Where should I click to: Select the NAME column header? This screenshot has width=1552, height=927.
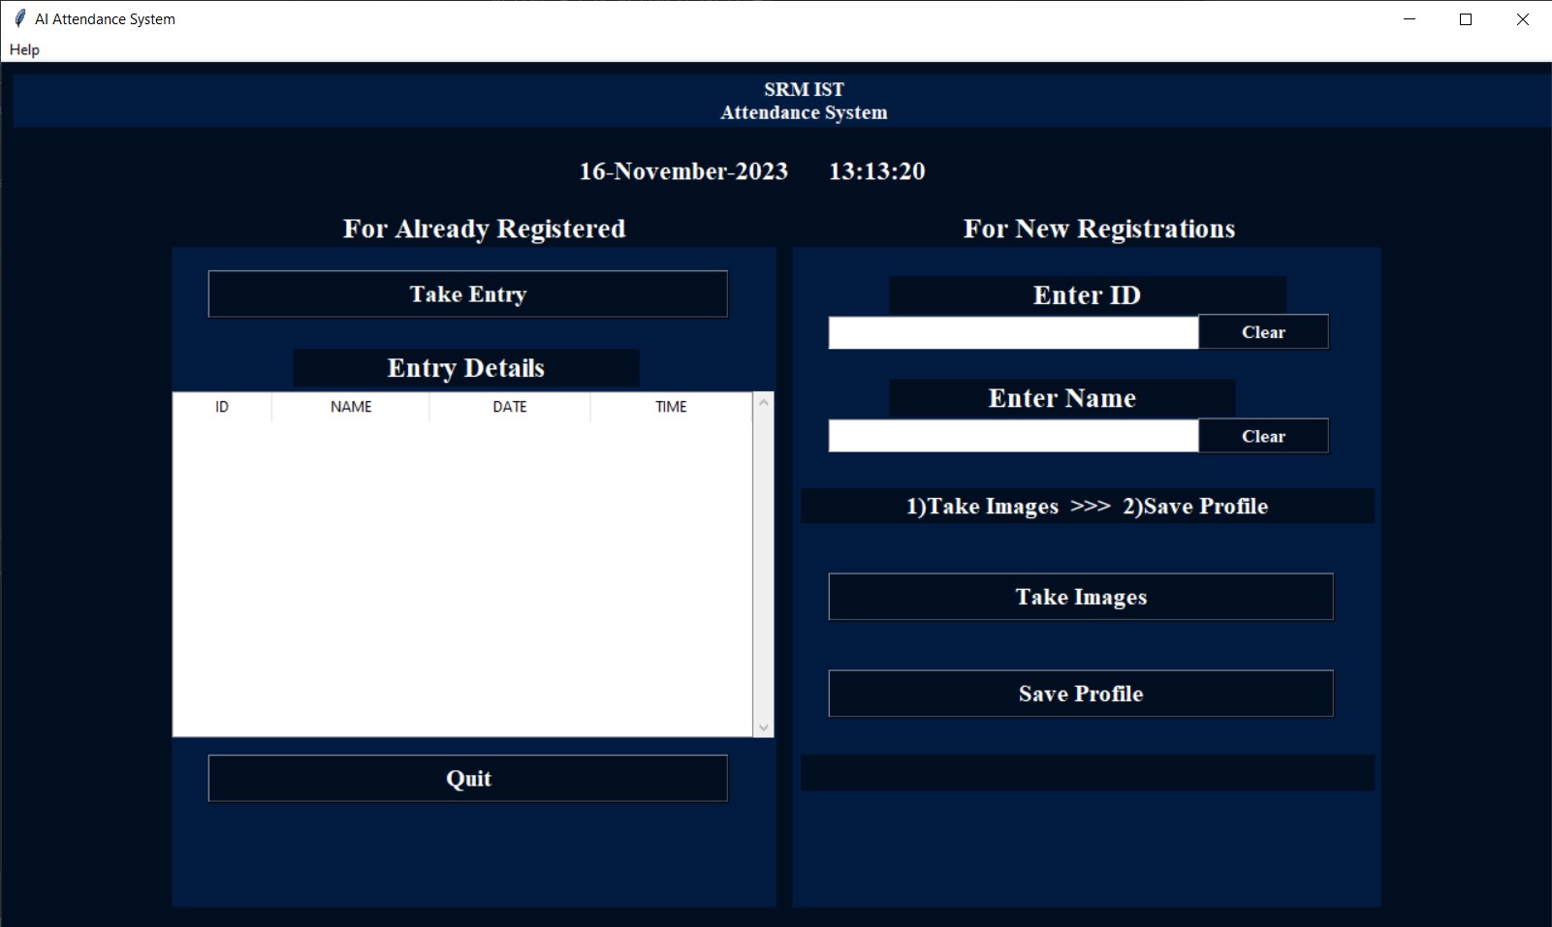[x=351, y=407]
